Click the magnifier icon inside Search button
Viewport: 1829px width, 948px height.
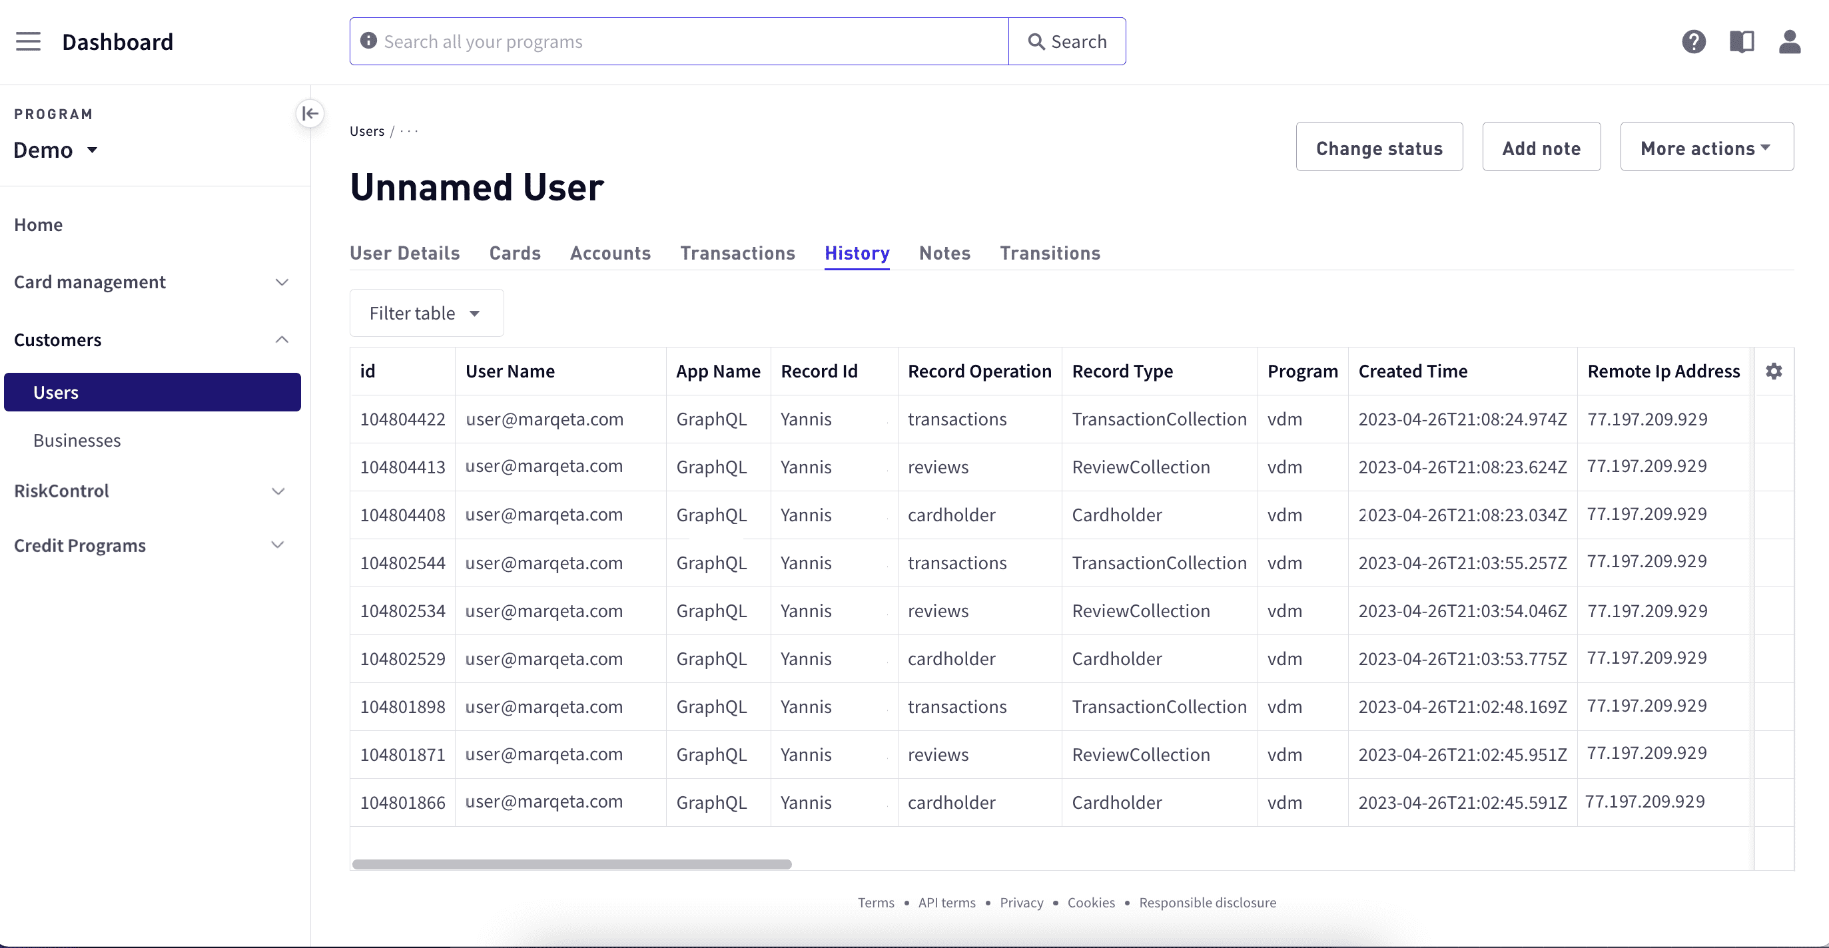pos(1037,41)
